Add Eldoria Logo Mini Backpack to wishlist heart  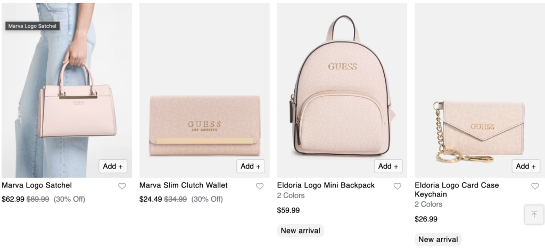coord(397,186)
